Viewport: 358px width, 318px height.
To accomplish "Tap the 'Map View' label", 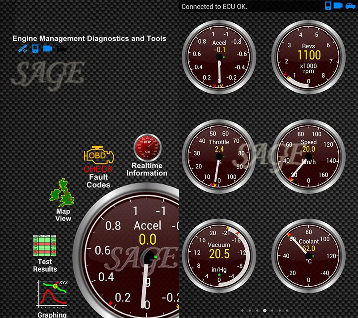I will (x=63, y=215).
